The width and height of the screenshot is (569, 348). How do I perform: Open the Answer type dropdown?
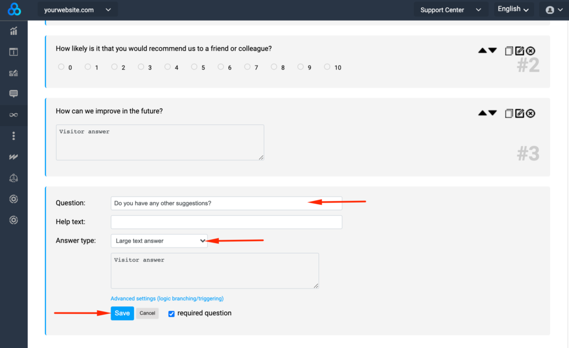click(x=159, y=241)
